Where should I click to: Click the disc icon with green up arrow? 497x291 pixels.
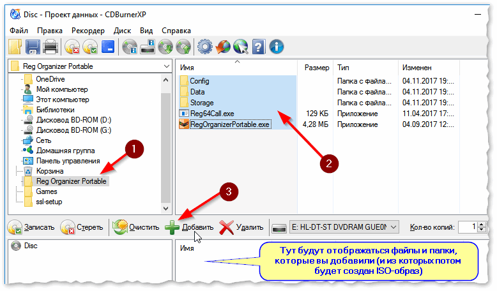(183, 47)
